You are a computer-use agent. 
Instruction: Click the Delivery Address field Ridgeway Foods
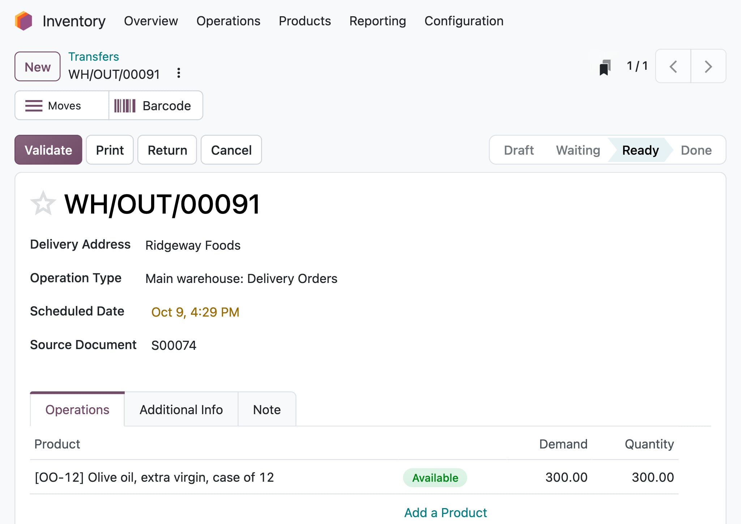[193, 245]
